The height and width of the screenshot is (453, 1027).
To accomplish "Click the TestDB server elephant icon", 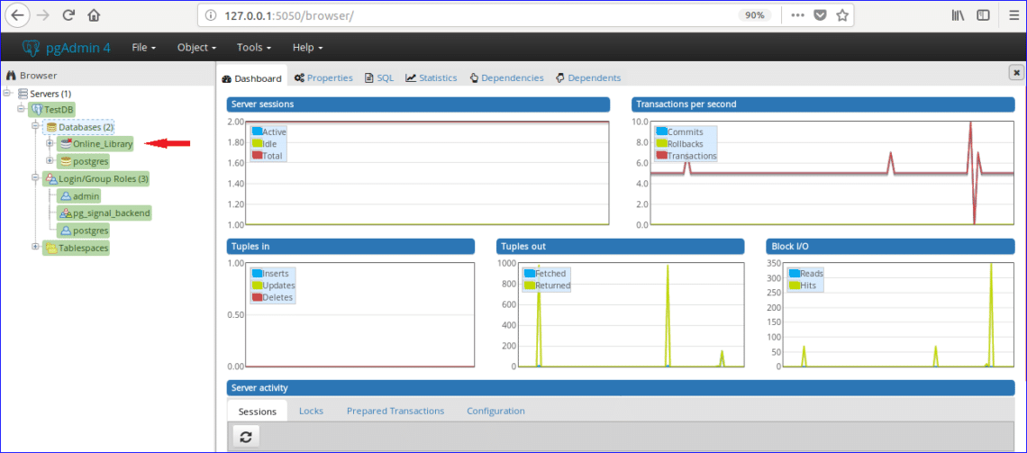I will pyautogui.click(x=37, y=110).
